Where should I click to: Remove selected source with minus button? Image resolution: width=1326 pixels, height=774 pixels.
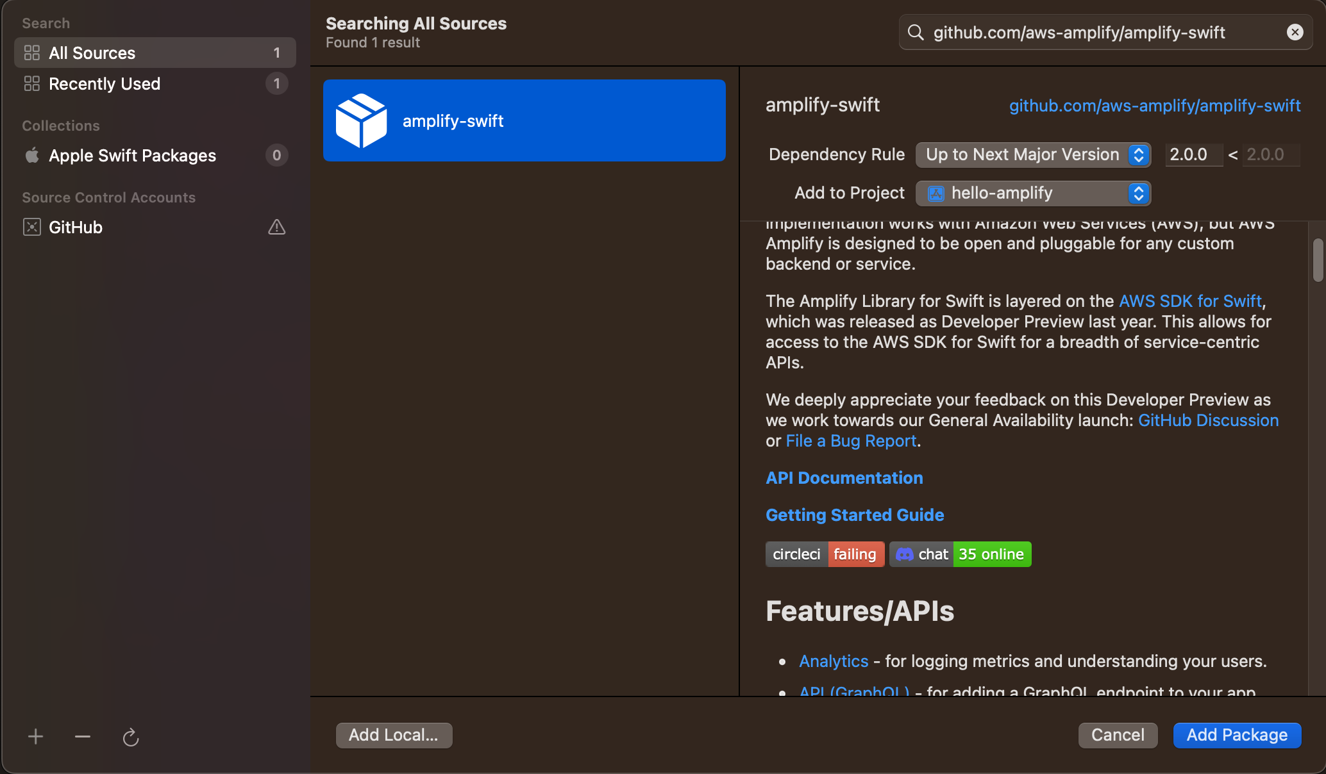(x=83, y=737)
